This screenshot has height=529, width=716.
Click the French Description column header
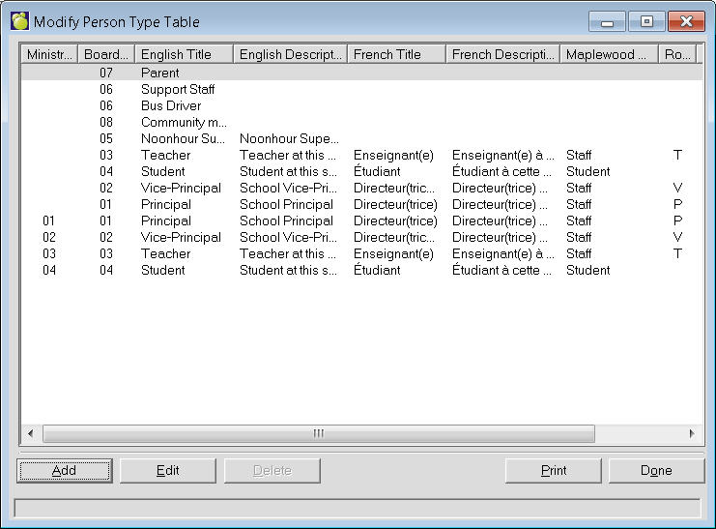click(502, 54)
